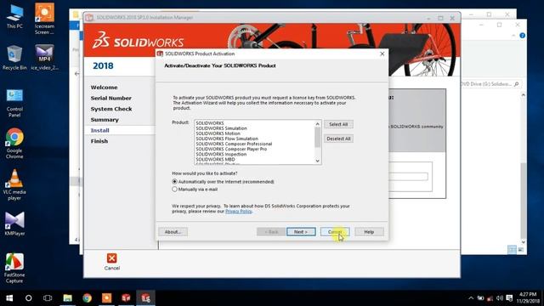Image resolution: width=544 pixels, height=306 pixels.
Task: Click the Next button
Action: 301,232
